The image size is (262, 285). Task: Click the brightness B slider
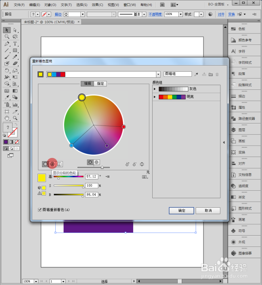[x=69, y=195]
